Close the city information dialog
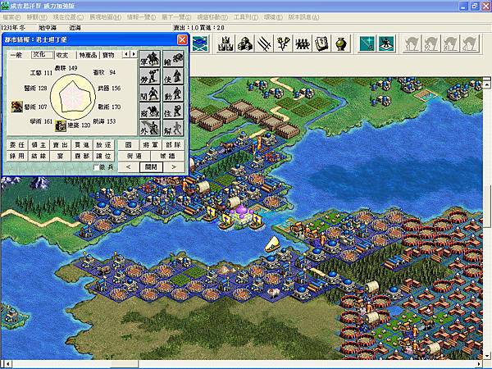 182,39
